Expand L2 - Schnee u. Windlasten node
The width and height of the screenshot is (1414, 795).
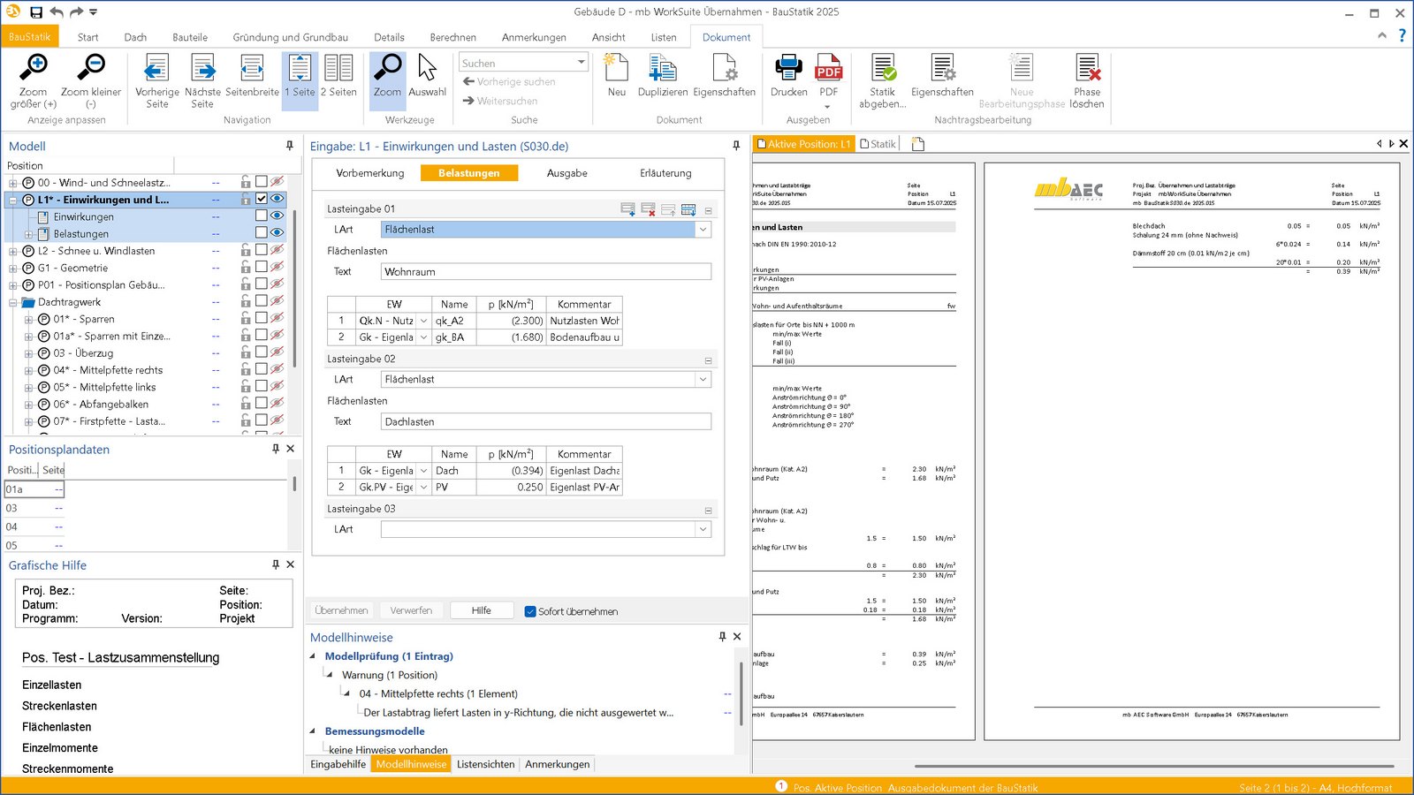click(13, 252)
